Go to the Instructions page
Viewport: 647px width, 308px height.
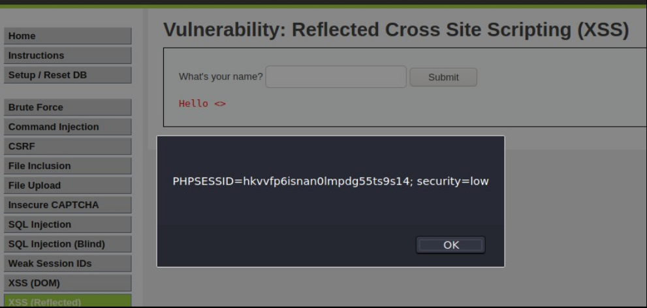[x=68, y=55]
